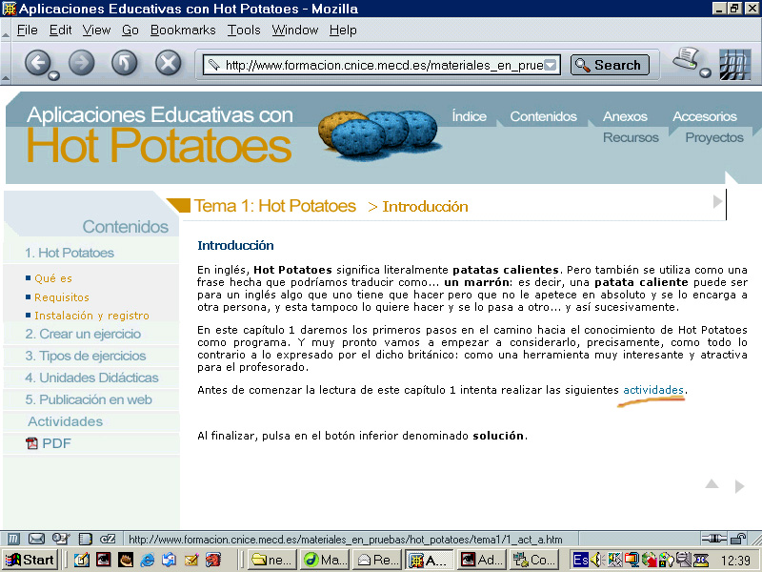Go to Contenidos in the top navigation
Screen dimensions: 762x572
pyautogui.click(x=543, y=116)
